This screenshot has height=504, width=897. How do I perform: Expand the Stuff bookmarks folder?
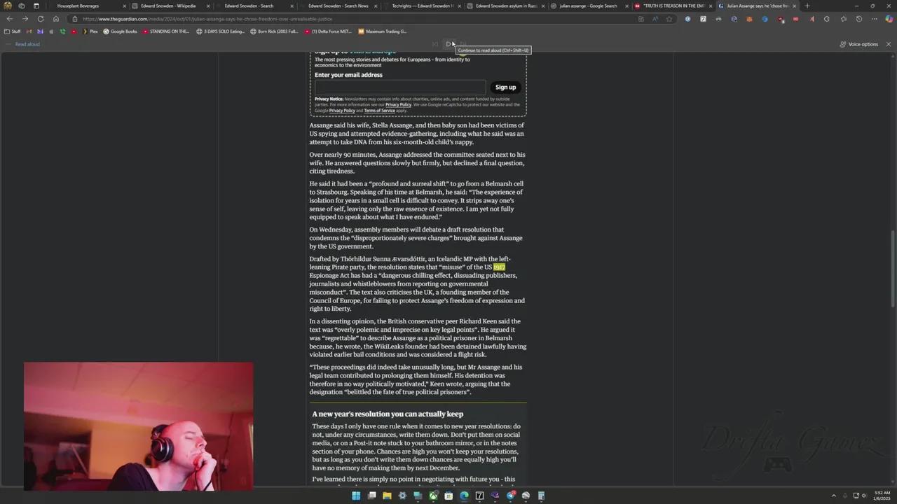point(14,31)
